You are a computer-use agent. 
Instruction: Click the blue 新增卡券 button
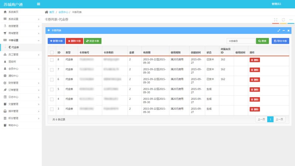coord(56,41)
